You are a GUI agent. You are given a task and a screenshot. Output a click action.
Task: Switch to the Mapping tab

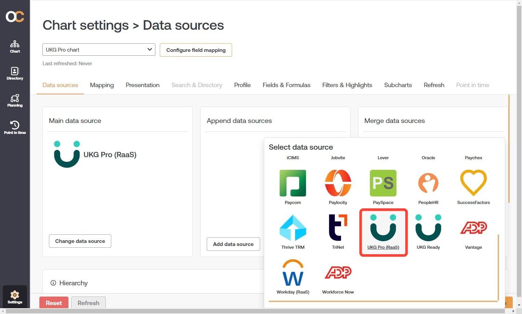[102, 85]
